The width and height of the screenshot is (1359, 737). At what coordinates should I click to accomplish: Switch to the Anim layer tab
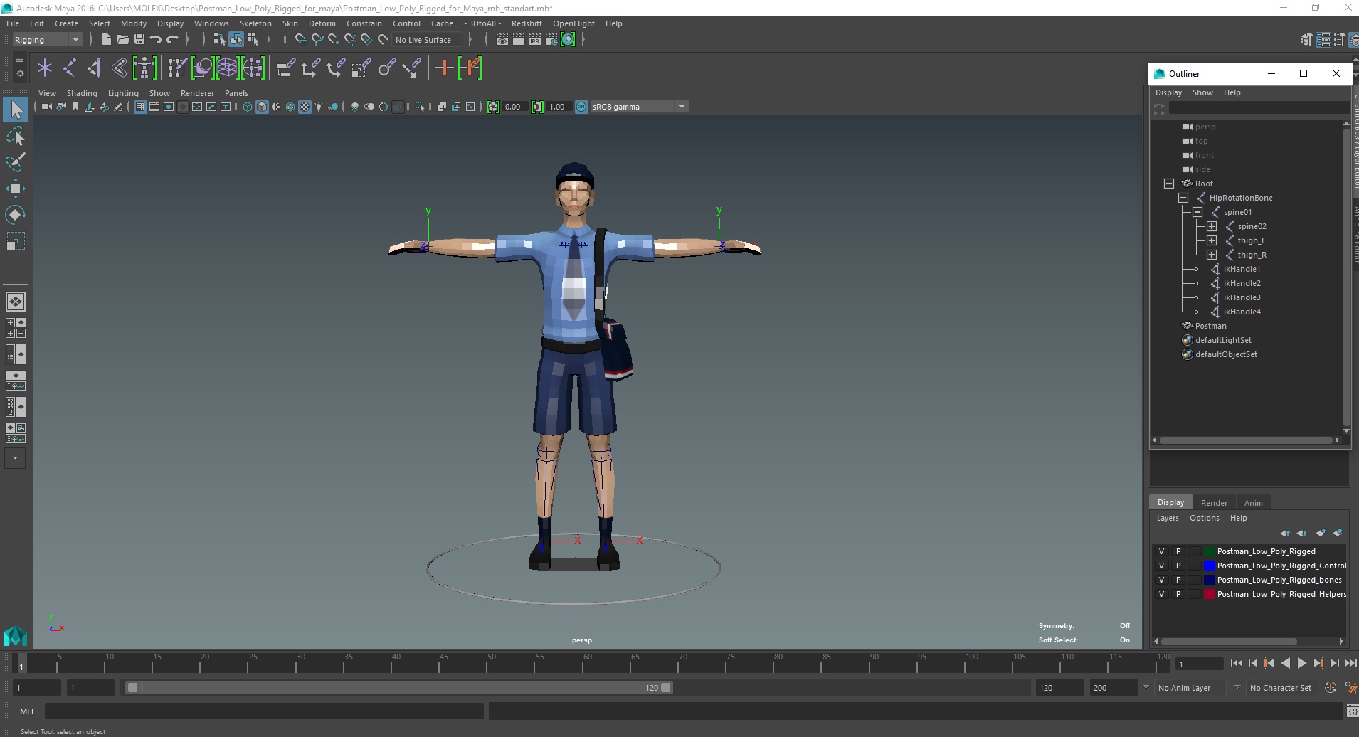tap(1253, 503)
